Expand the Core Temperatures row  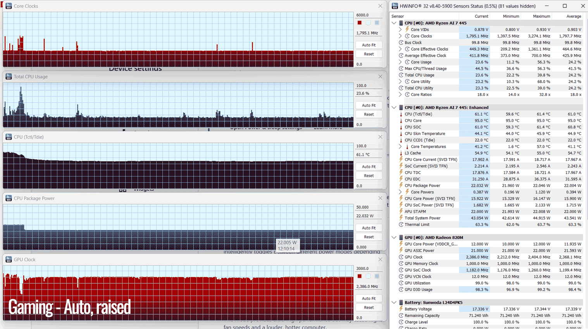tap(400, 147)
